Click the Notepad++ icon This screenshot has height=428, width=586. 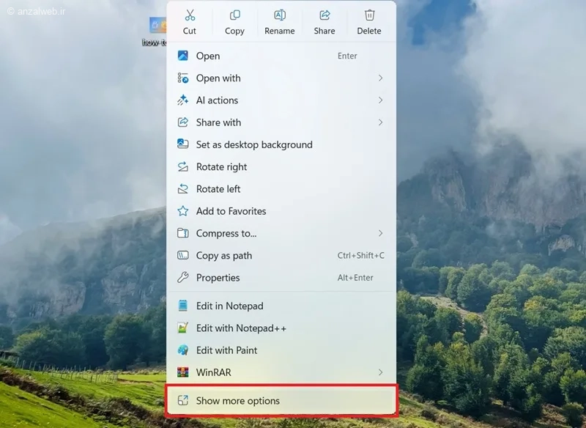click(182, 328)
